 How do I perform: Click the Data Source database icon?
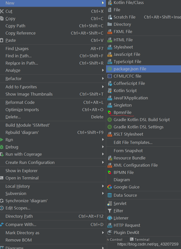coord(110,195)
